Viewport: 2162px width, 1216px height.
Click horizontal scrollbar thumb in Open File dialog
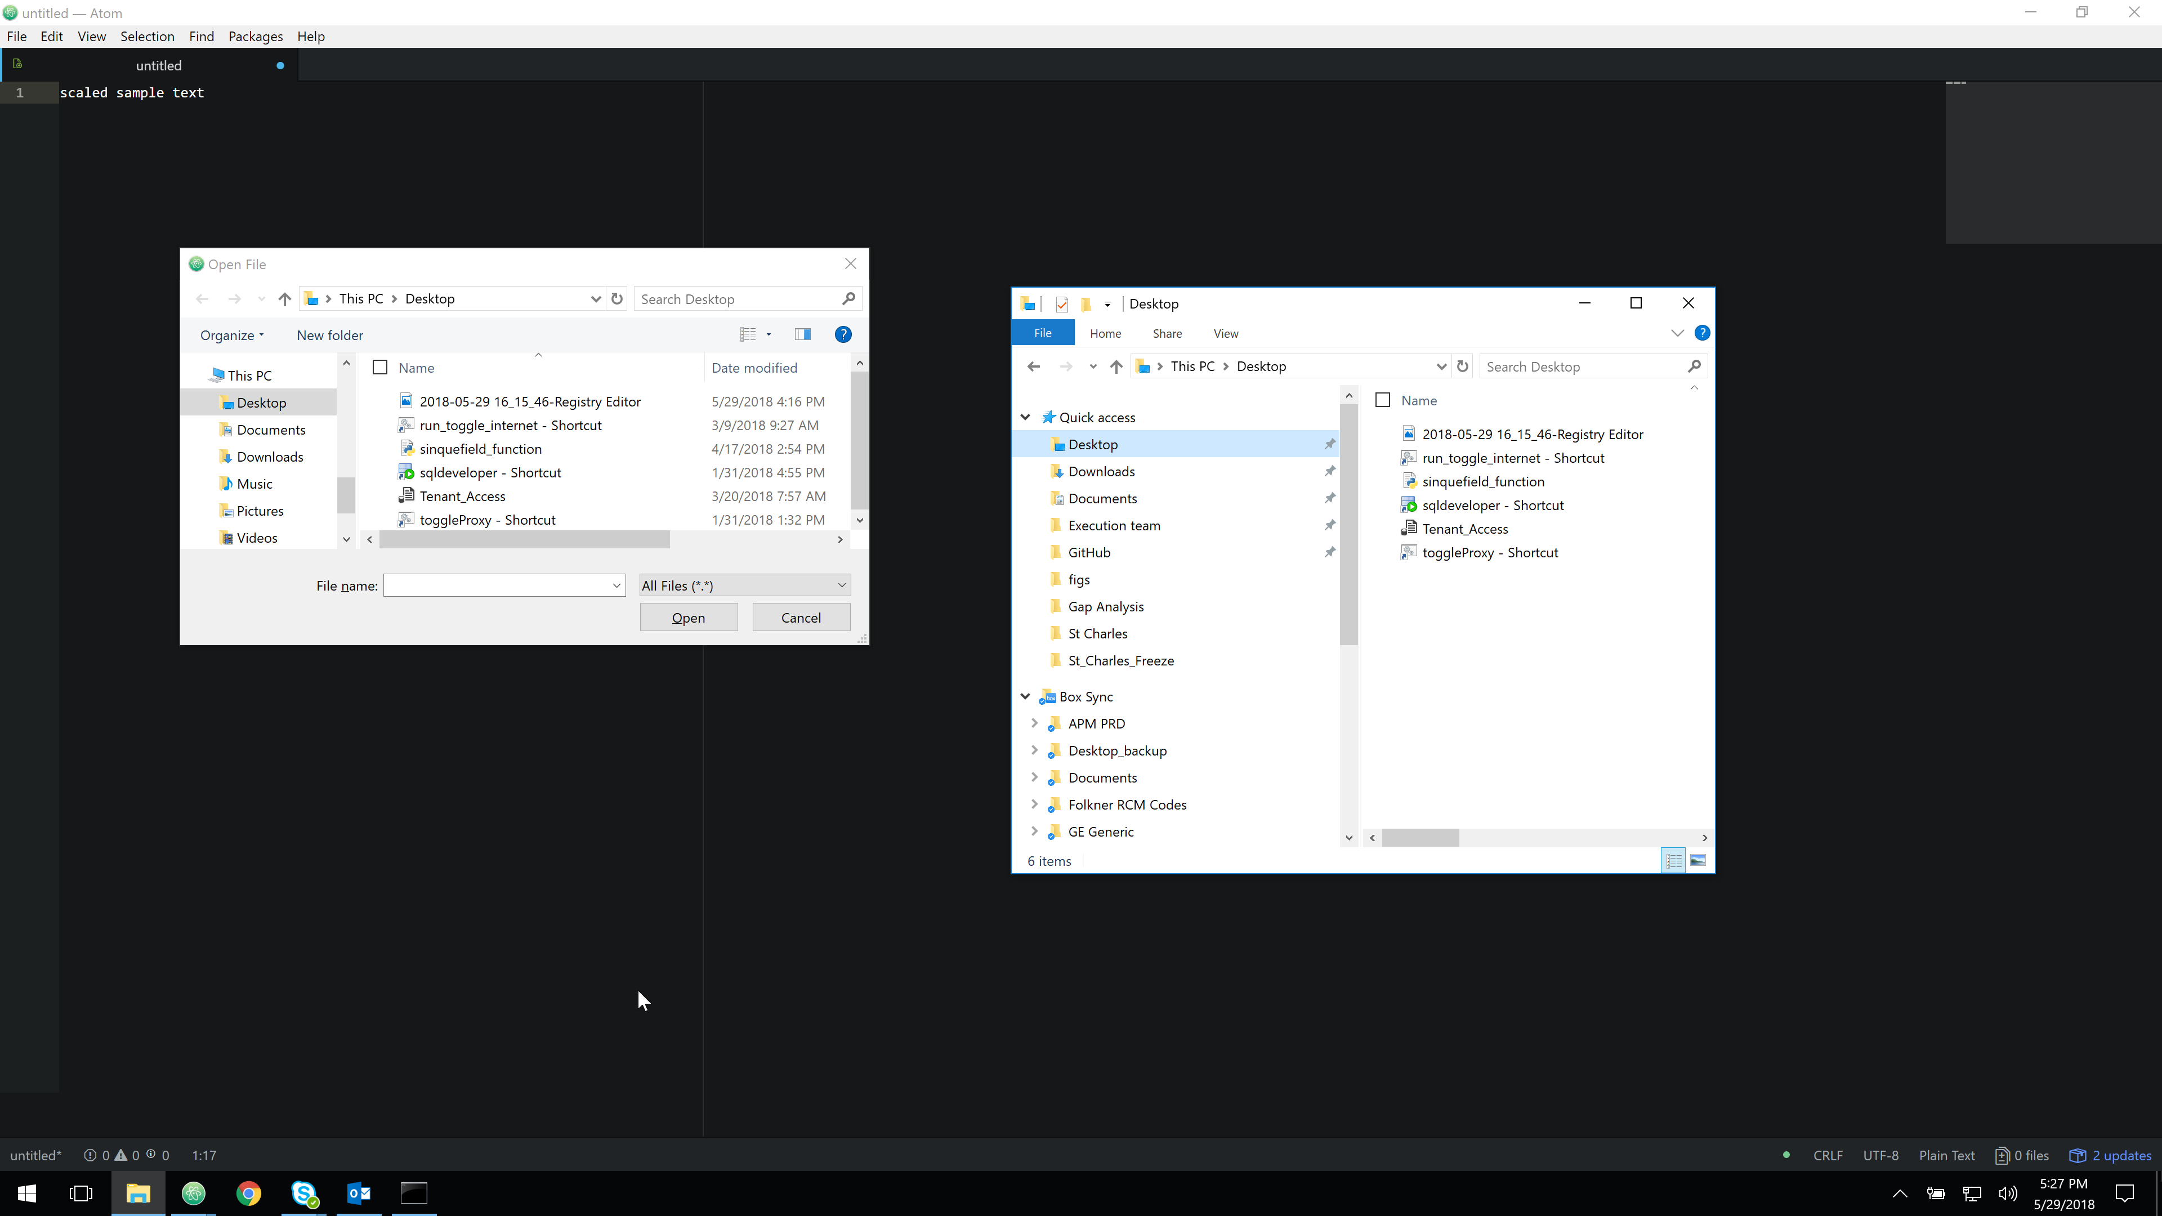tap(525, 540)
